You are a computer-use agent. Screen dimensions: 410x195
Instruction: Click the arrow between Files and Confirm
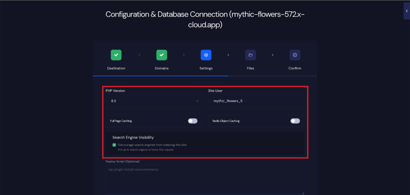(272, 55)
